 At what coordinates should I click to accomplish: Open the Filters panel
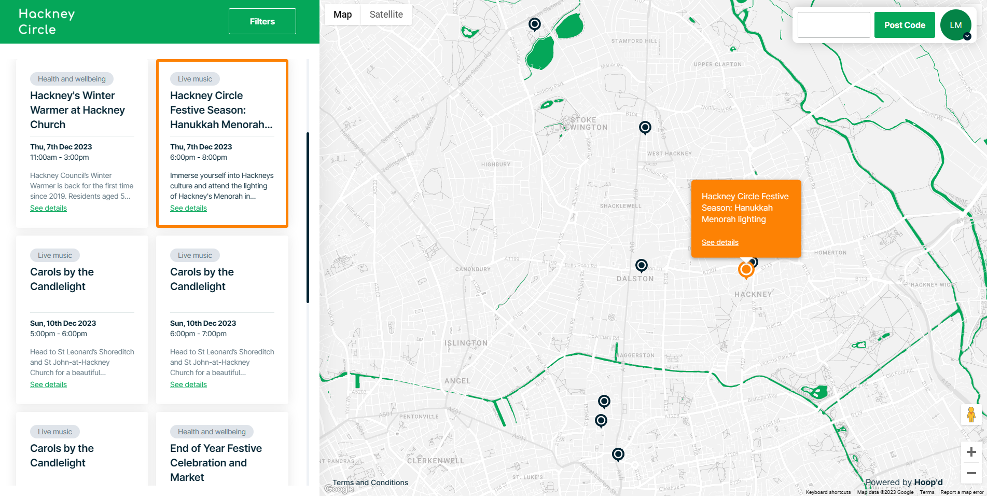coord(262,21)
